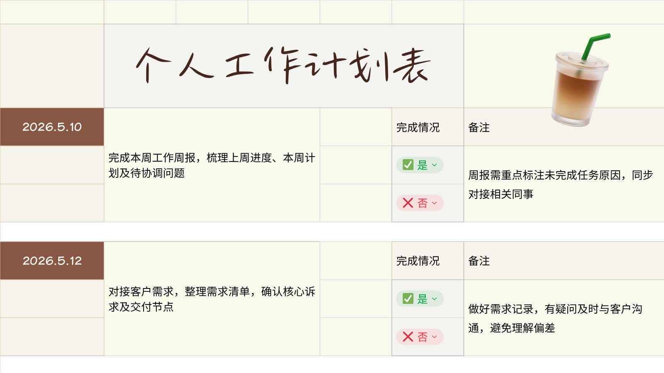Click the 对接客户需求 task description cell
Screen dimensions: 664x373
[212, 299]
